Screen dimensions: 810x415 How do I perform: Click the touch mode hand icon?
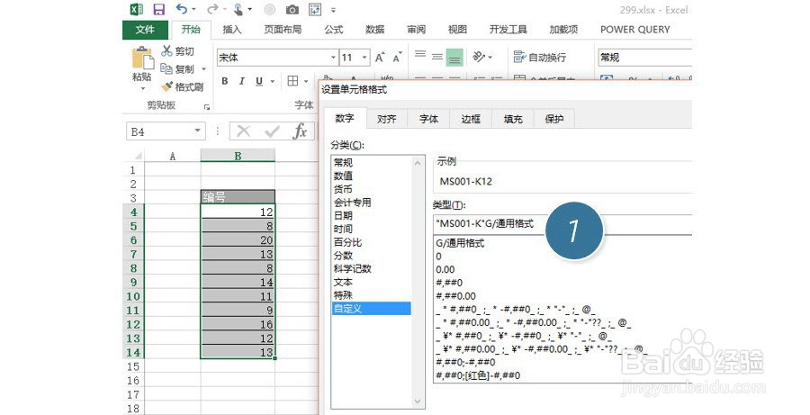[238, 9]
